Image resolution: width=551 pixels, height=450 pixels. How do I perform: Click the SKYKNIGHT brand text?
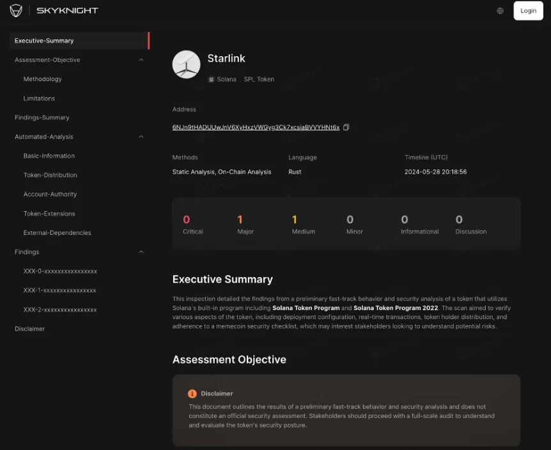[68, 10]
